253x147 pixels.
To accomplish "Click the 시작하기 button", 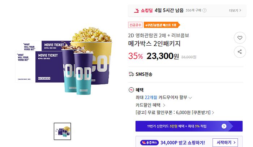I will (x=225, y=142).
